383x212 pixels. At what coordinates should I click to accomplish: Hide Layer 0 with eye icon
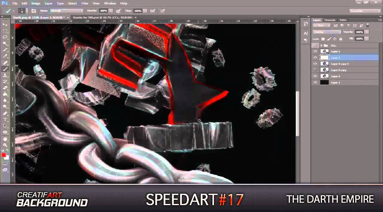(x=315, y=76)
